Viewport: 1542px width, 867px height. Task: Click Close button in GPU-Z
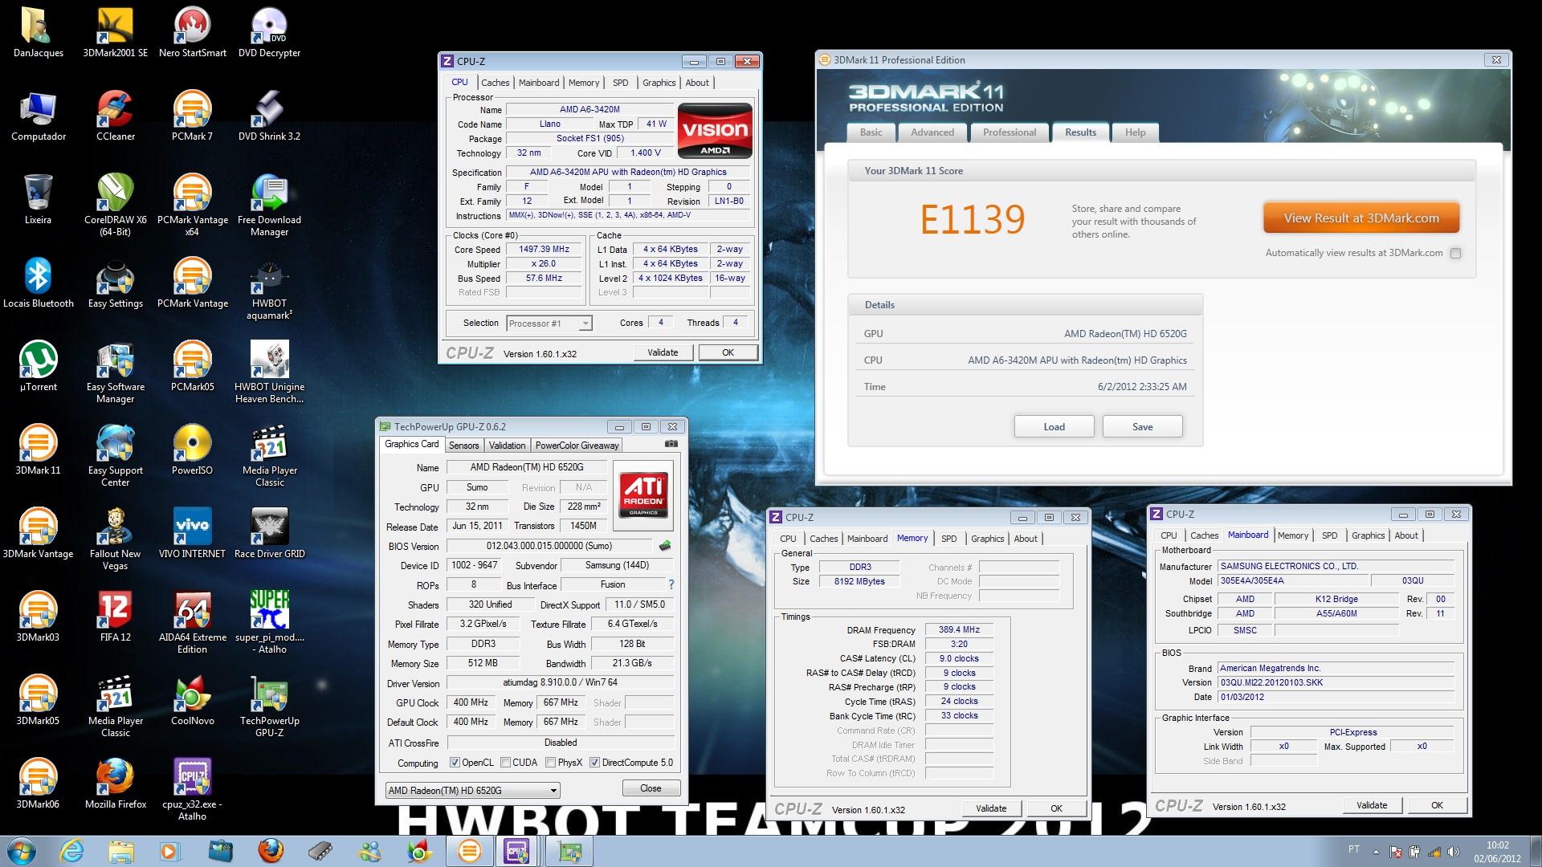point(651,788)
